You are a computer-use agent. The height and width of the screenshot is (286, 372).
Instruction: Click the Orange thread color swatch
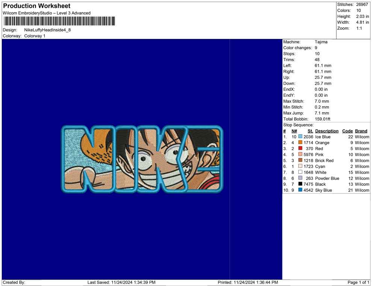[300, 142]
